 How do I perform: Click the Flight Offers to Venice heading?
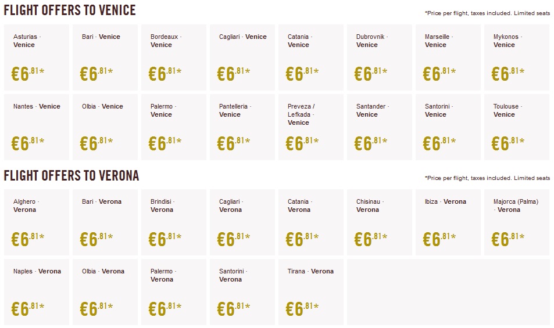(x=70, y=10)
